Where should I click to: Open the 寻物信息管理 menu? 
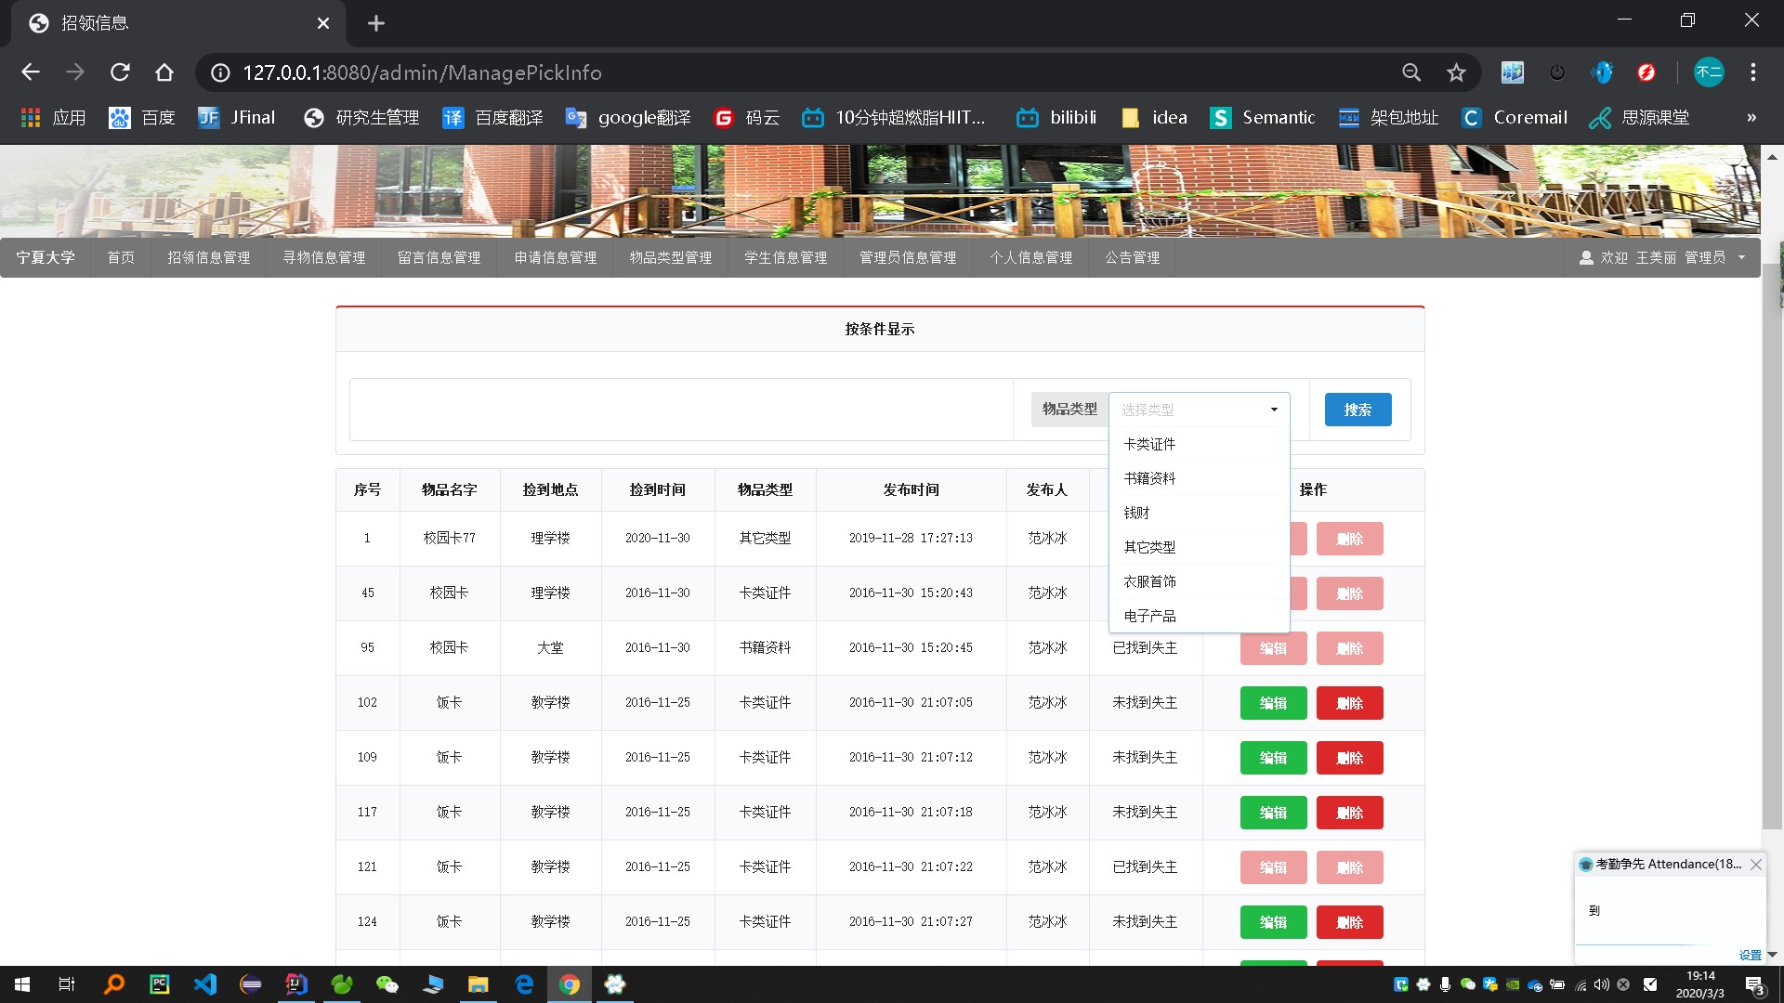pyautogui.click(x=323, y=257)
